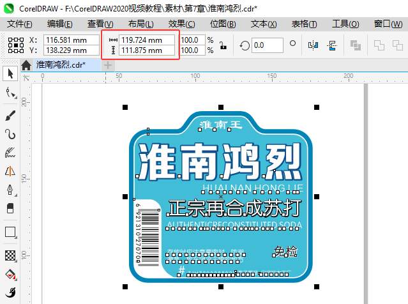Open the 窗口(W) menu
This screenshot has width=408, height=304.
[388, 24]
